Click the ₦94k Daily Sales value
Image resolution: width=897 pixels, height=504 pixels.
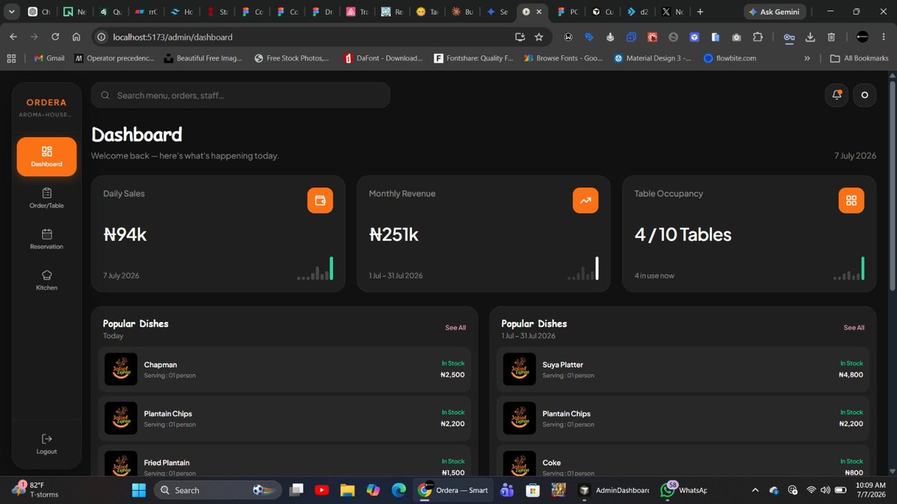(125, 234)
